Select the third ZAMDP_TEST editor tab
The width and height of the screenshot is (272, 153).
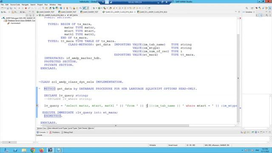[x=90, y=12]
